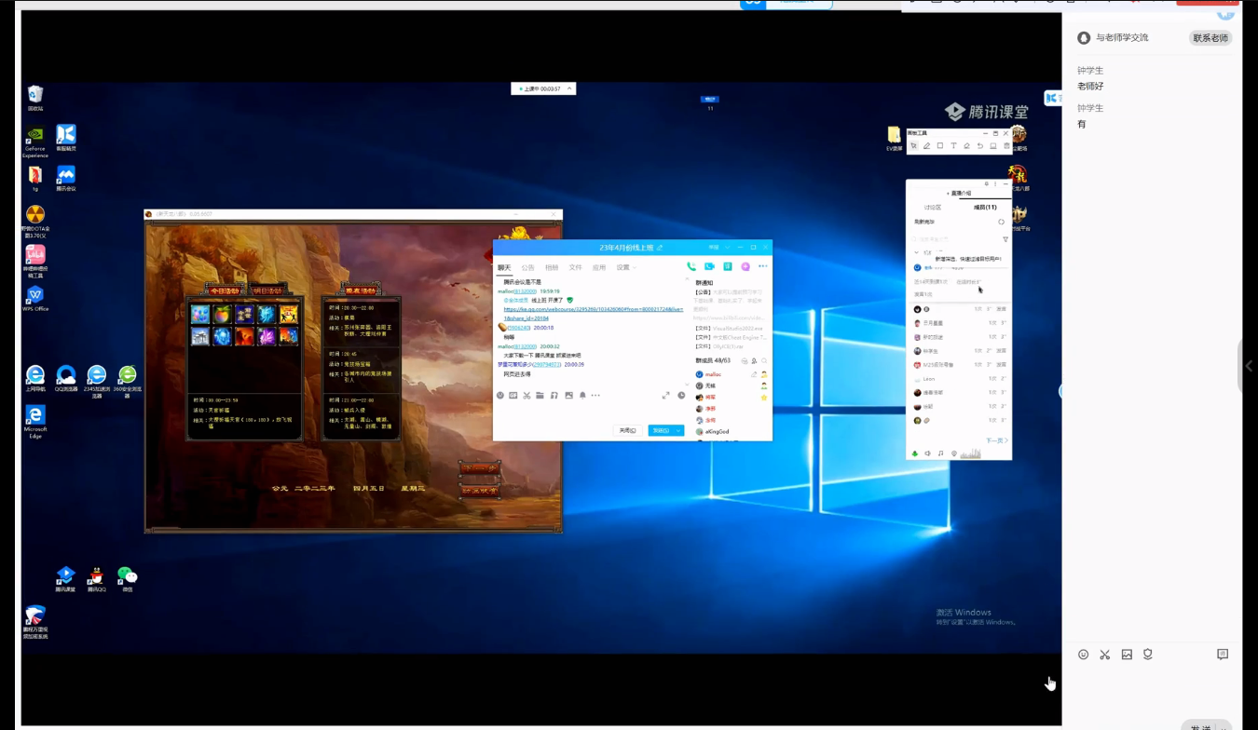The image size is (1258, 730).
Task: Start a video call in the QQ group window
Action: [710, 266]
